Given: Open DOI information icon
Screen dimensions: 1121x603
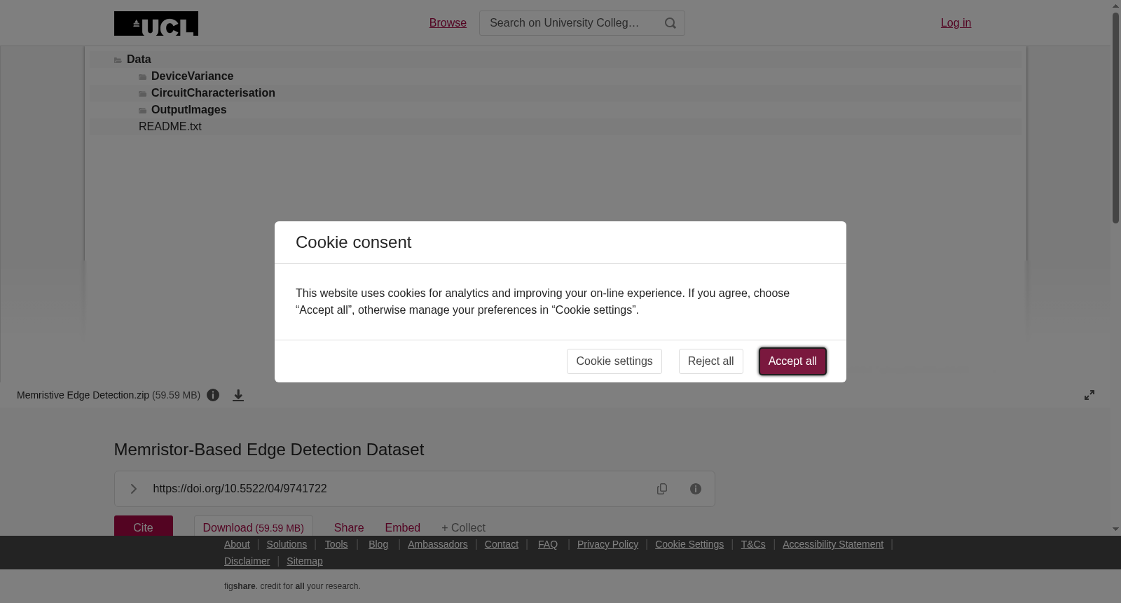Looking at the screenshot, I should (x=696, y=489).
